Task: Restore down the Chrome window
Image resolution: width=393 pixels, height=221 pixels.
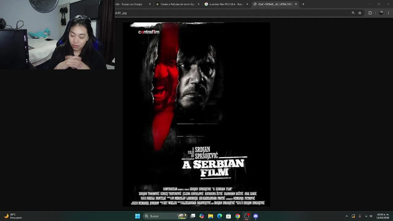Action: [379, 4]
